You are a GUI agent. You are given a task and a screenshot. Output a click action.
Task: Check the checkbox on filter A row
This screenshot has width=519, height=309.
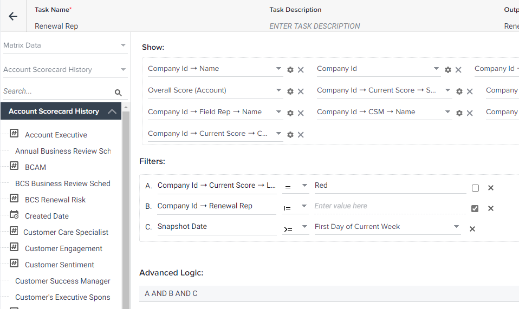tap(475, 188)
